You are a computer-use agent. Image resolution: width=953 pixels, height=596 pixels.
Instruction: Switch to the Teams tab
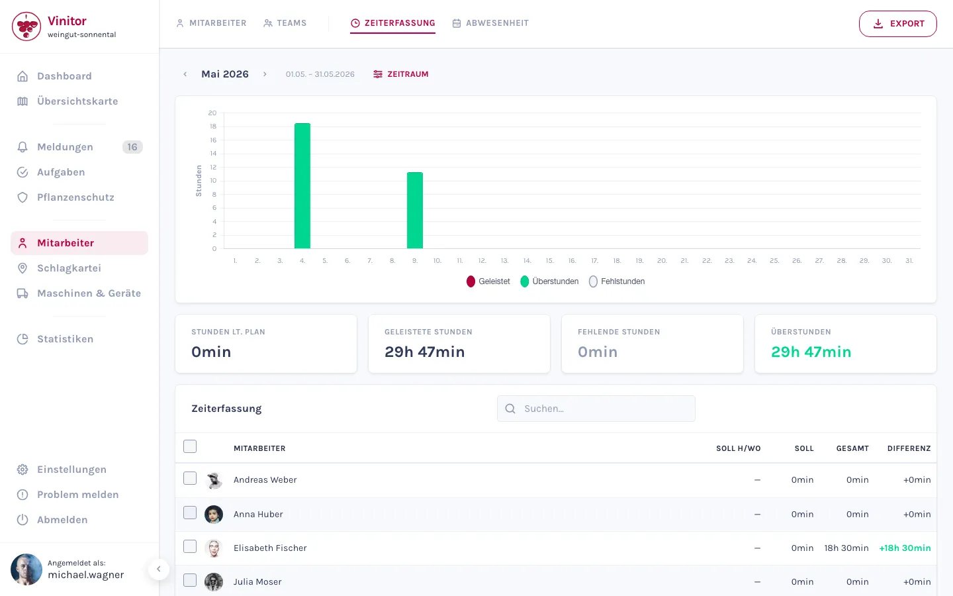(x=285, y=23)
